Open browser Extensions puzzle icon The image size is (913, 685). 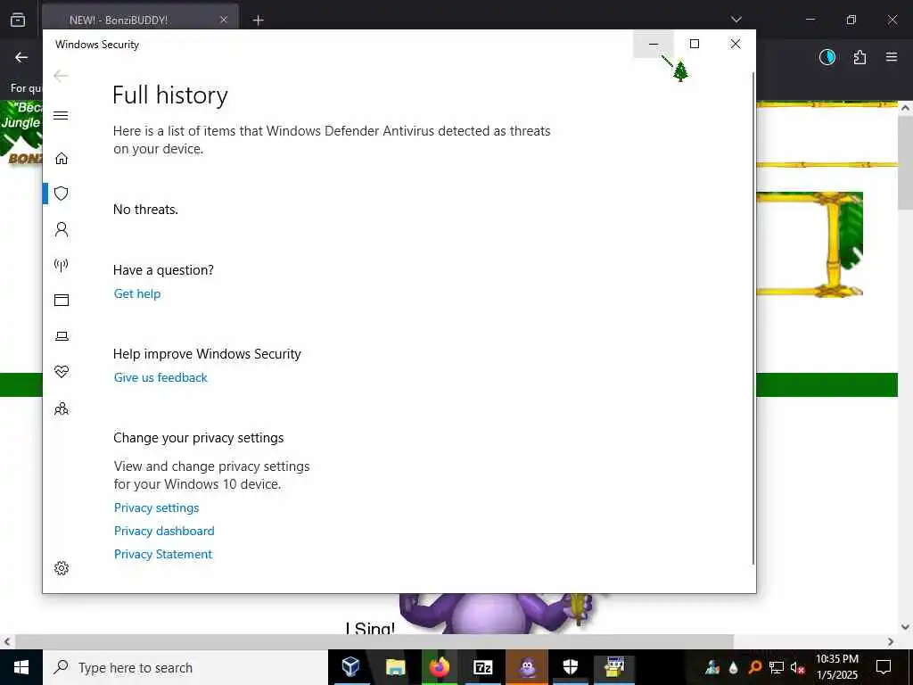pos(860,57)
